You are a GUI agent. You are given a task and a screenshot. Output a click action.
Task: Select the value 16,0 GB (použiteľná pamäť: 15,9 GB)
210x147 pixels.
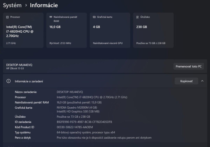click(x=79, y=102)
